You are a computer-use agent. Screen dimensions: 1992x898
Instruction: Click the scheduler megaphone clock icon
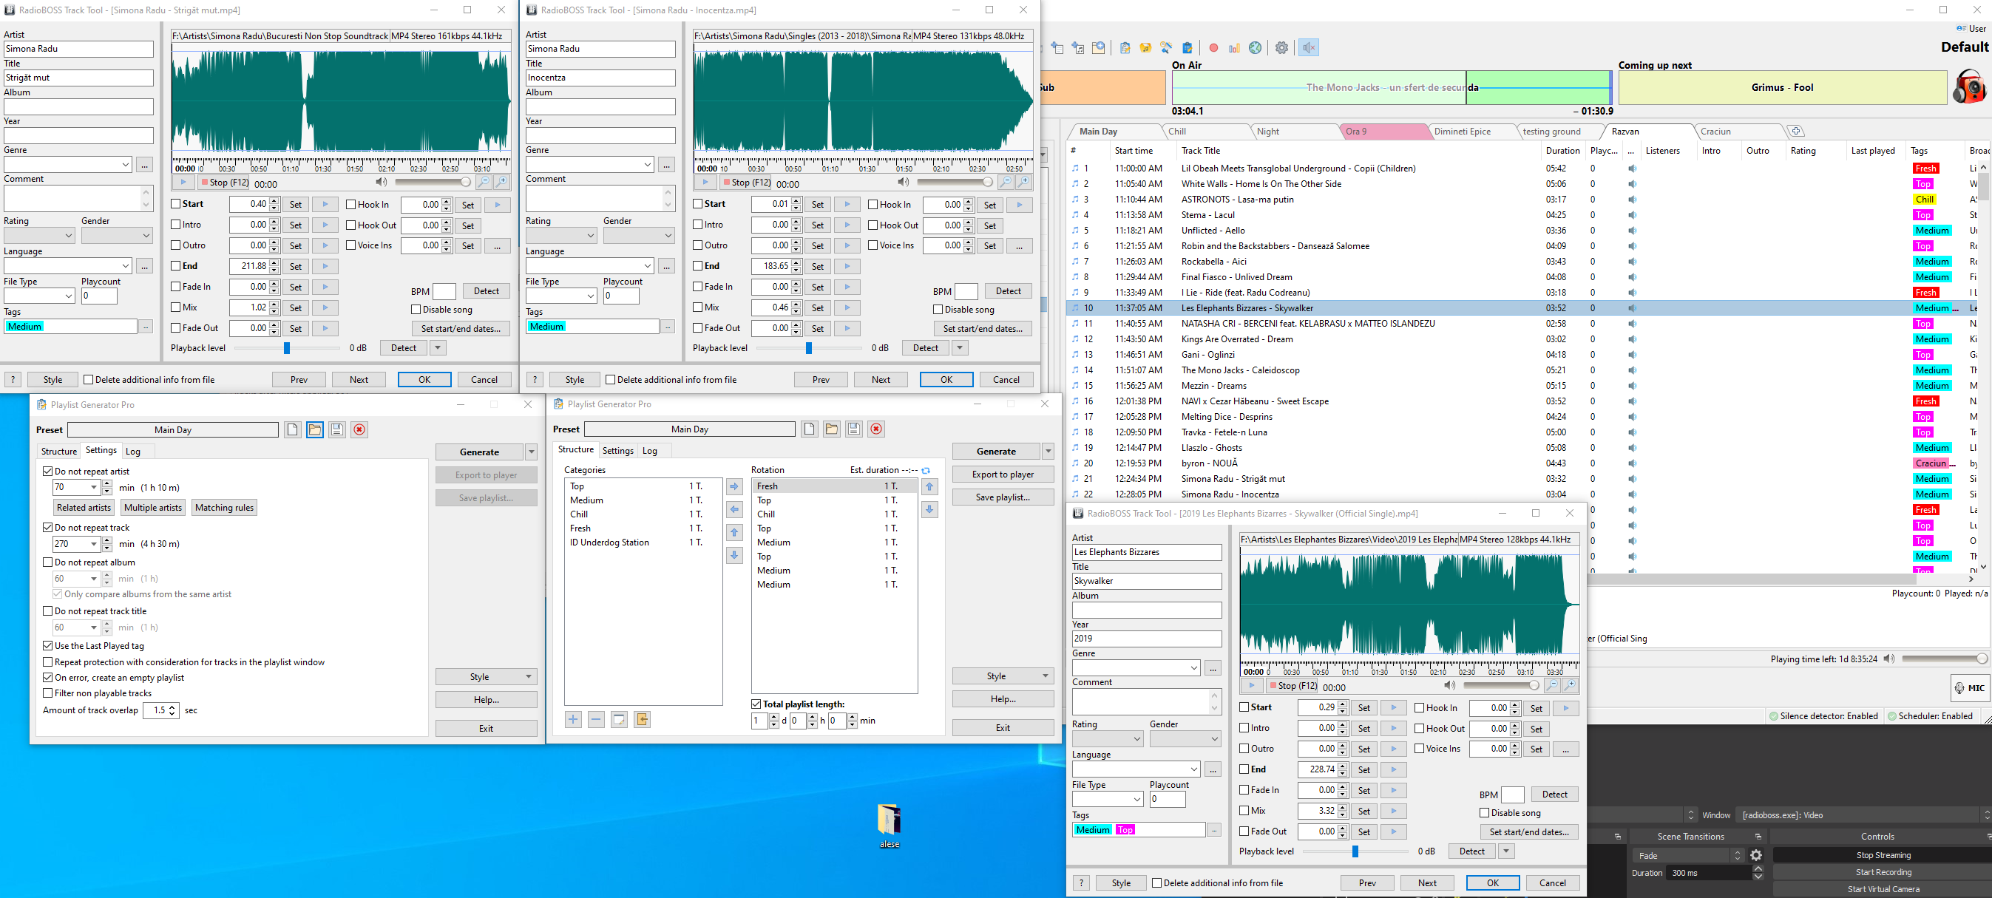[1166, 48]
